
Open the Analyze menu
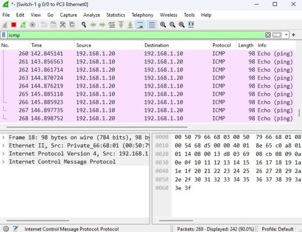pyautogui.click(x=92, y=15)
